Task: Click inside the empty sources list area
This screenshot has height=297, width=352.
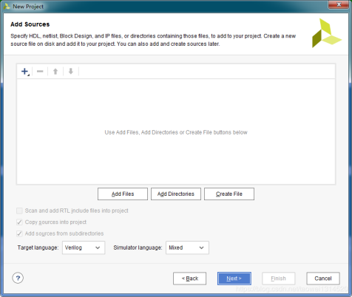Action: point(176,132)
